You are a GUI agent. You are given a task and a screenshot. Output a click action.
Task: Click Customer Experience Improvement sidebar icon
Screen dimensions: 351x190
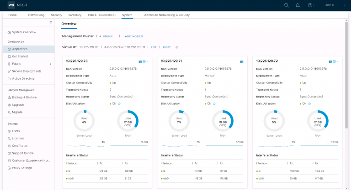pyautogui.click(x=9, y=160)
